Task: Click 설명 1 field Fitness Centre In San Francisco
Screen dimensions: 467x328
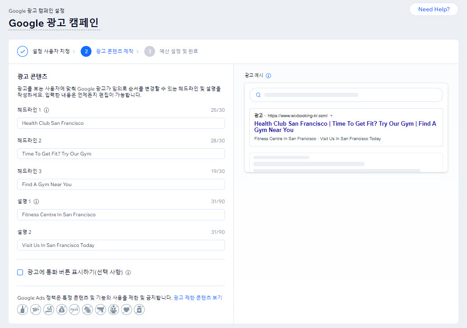Action: pos(121,214)
